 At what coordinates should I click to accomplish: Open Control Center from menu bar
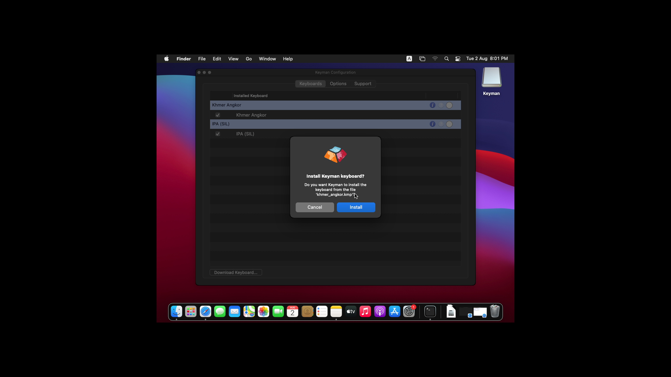coord(458,59)
